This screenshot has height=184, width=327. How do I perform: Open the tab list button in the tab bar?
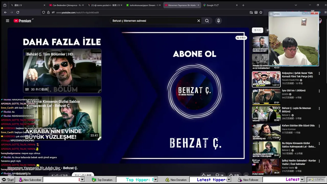[x=296, y=5]
